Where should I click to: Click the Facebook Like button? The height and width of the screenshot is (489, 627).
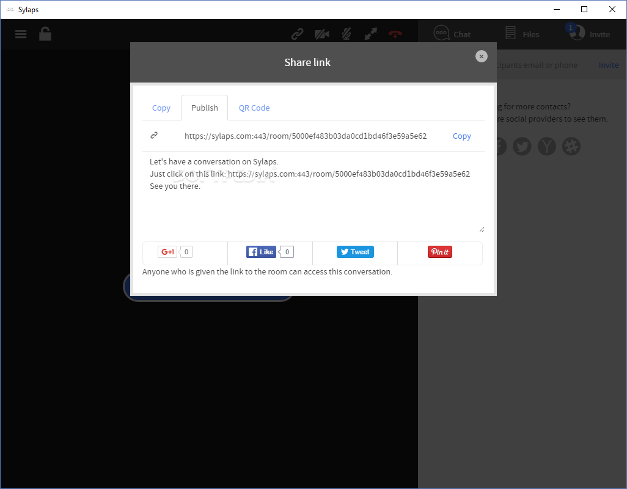261,252
